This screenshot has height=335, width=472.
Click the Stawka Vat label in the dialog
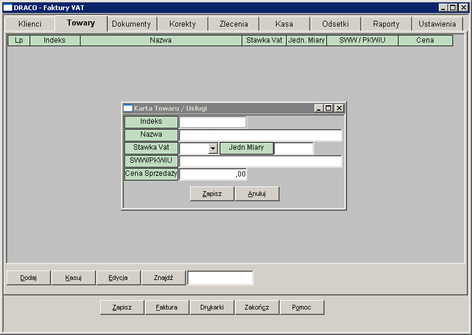(151, 148)
